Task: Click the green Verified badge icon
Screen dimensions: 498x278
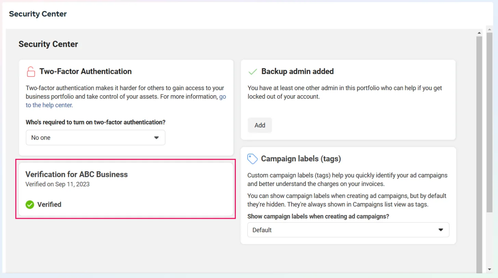Action: point(30,205)
